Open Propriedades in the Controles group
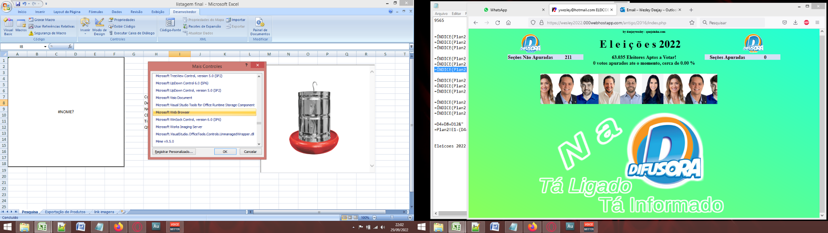 coord(122,19)
